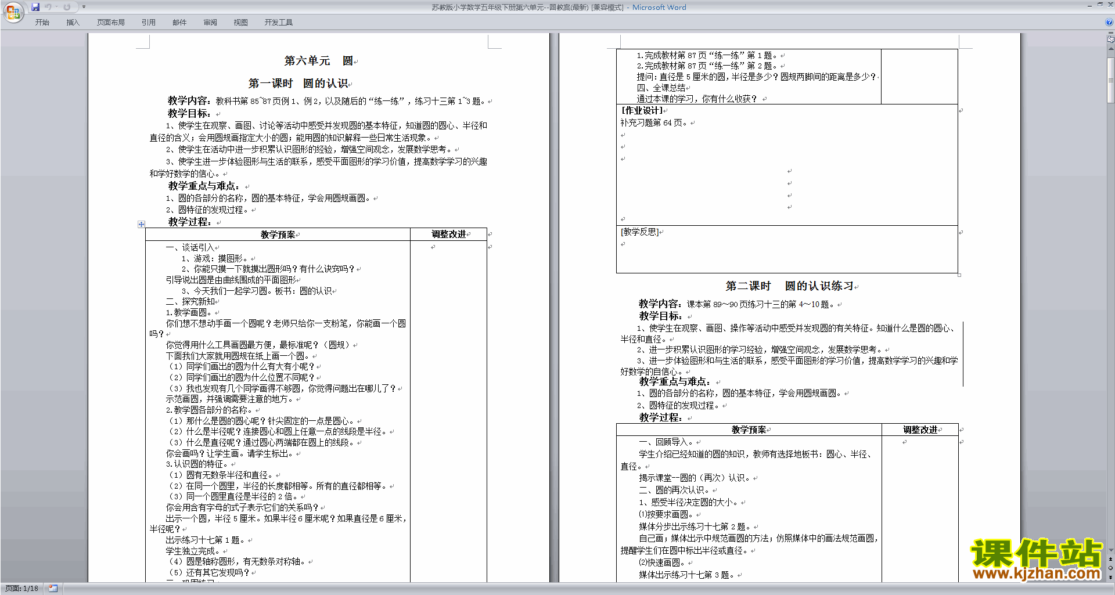Screen dimensions: 1115x595
Task: Click the macro recording icon in status bar
Action: [53, 589]
